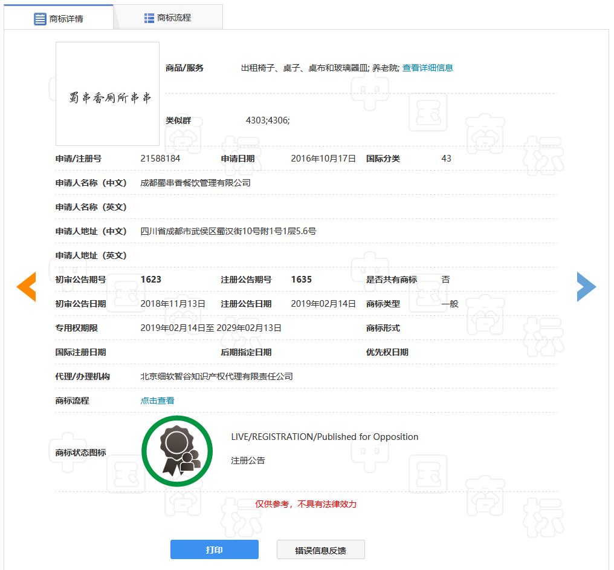Image resolution: width=614 pixels, height=570 pixels.
Task: Go to previous trademark with orange arrow
Action: [26, 287]
